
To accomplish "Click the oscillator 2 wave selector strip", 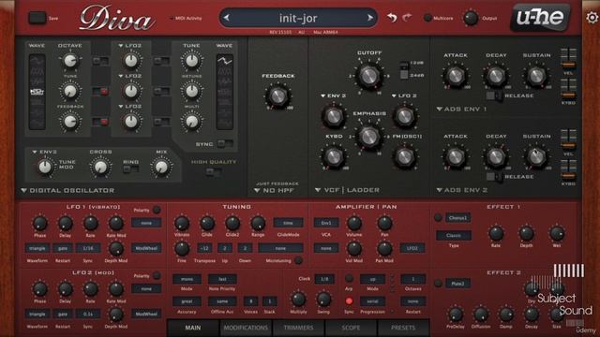I will pyautogui.click(x=224, y=92).
